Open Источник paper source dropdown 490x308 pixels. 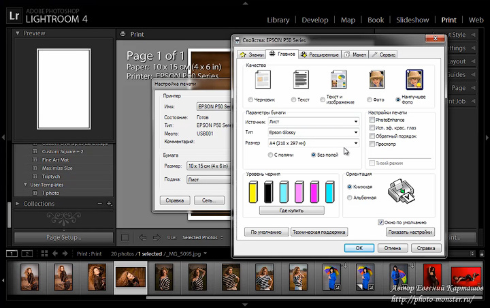pyautogui.click(x=314, y=121)
